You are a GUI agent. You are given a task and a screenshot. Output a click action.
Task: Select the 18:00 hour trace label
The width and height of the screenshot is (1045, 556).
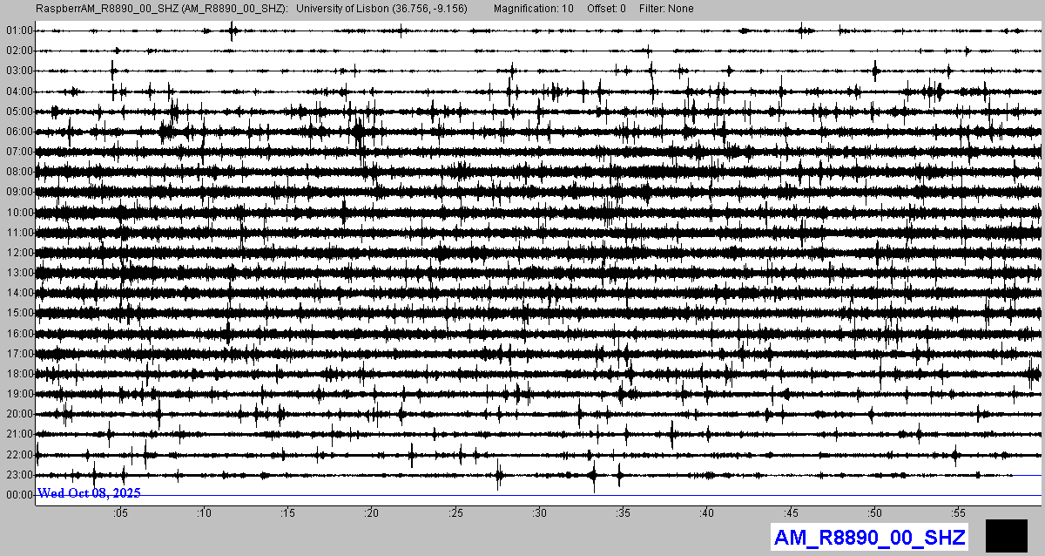tap(18, 374)
